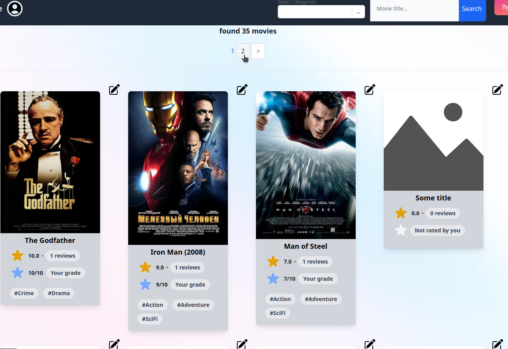This screenshot has width=508, height=349.
Task: Open The Godfather poster
Action: [x=50, y=162]
